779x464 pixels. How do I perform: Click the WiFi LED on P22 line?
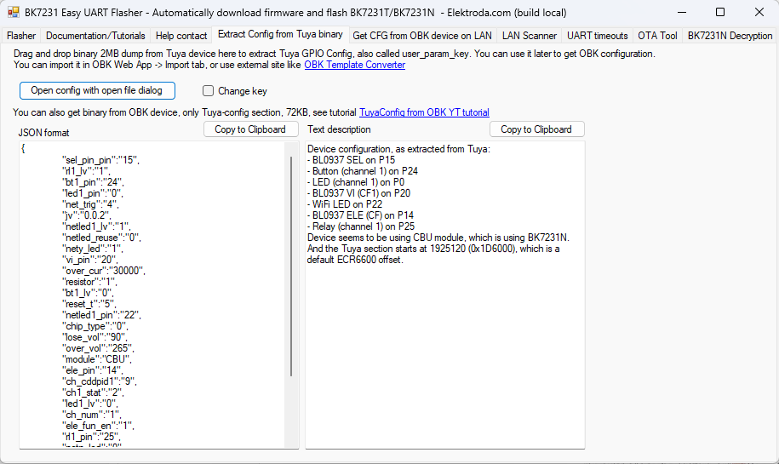tap(345, 204)
